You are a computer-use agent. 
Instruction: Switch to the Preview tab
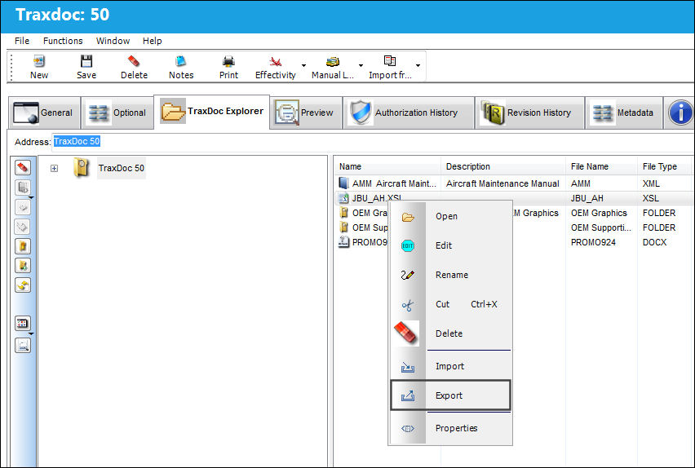click(x=306, y=113)
